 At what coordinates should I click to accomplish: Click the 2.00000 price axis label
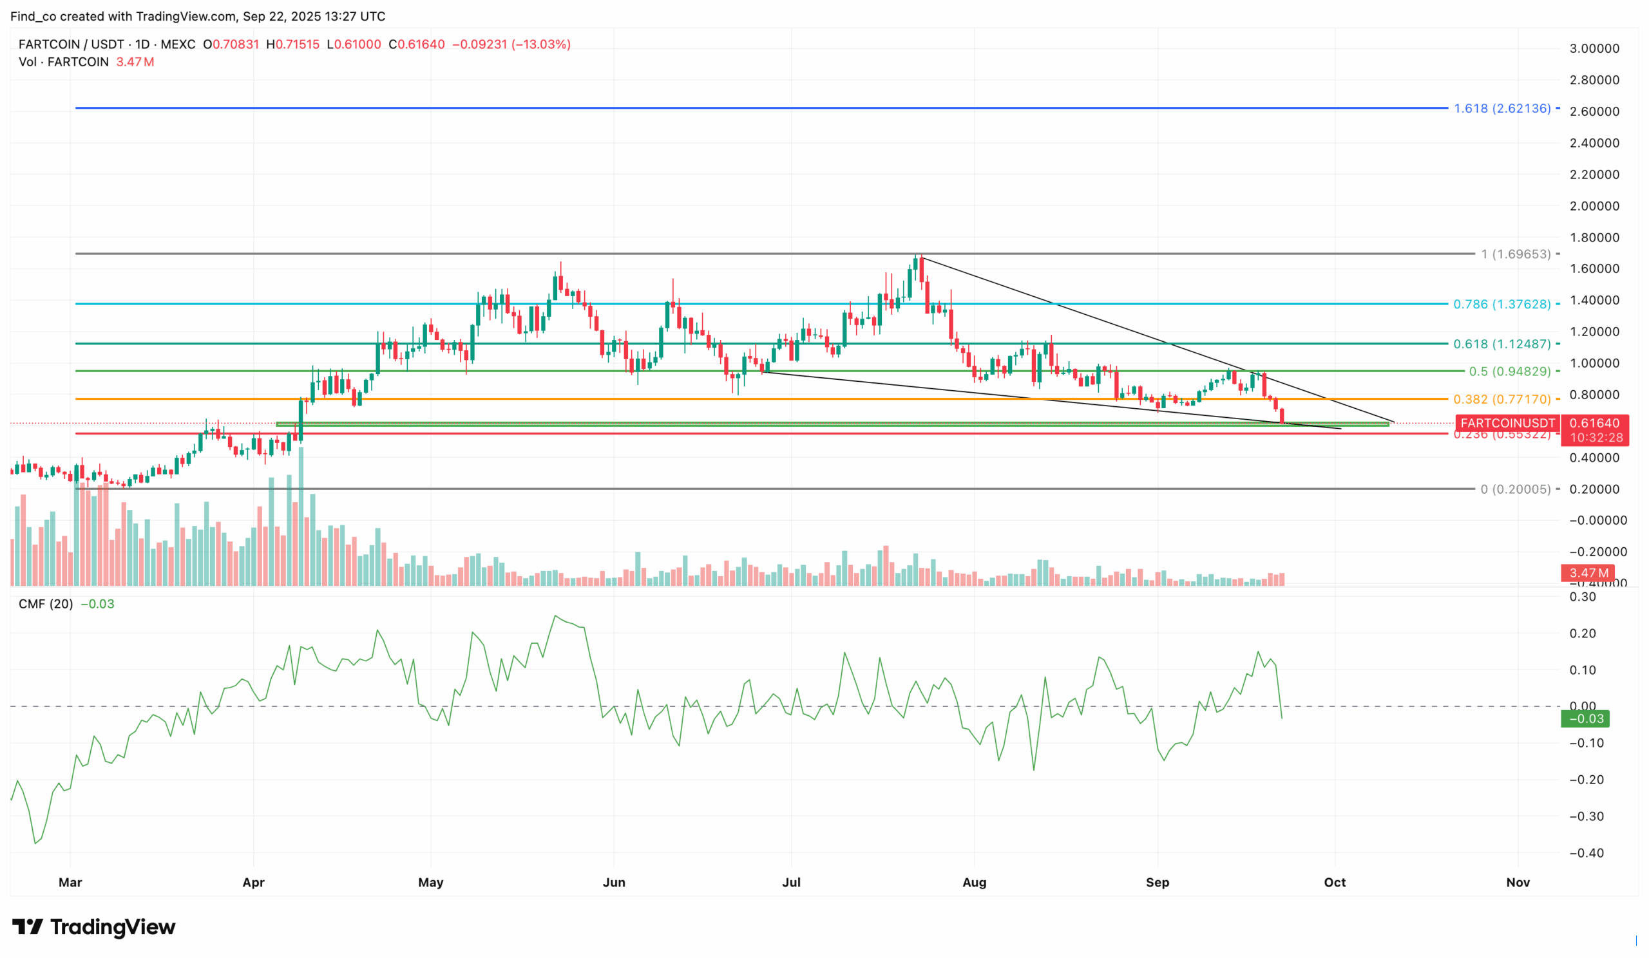(x=1594, y=206)
